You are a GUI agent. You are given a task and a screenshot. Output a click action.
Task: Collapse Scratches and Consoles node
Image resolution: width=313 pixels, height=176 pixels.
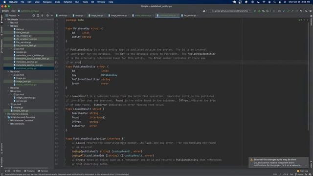[x=5, y=117]
